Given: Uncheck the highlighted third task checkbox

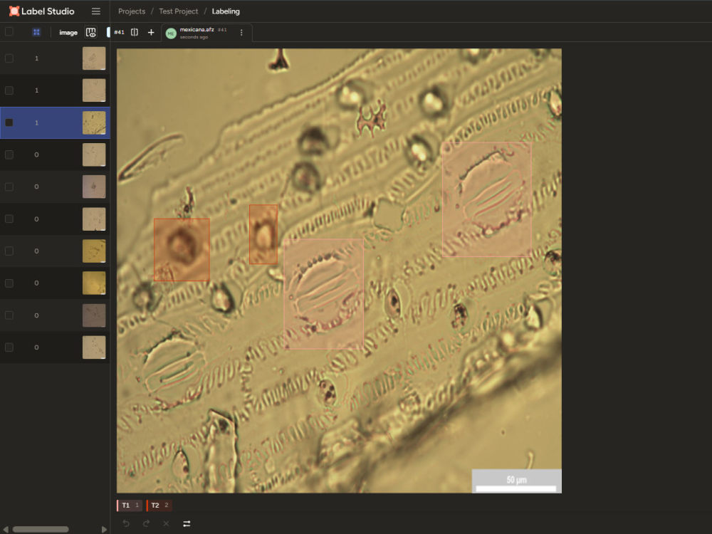Looking at the screenshot, I should [x=9, y=122].
